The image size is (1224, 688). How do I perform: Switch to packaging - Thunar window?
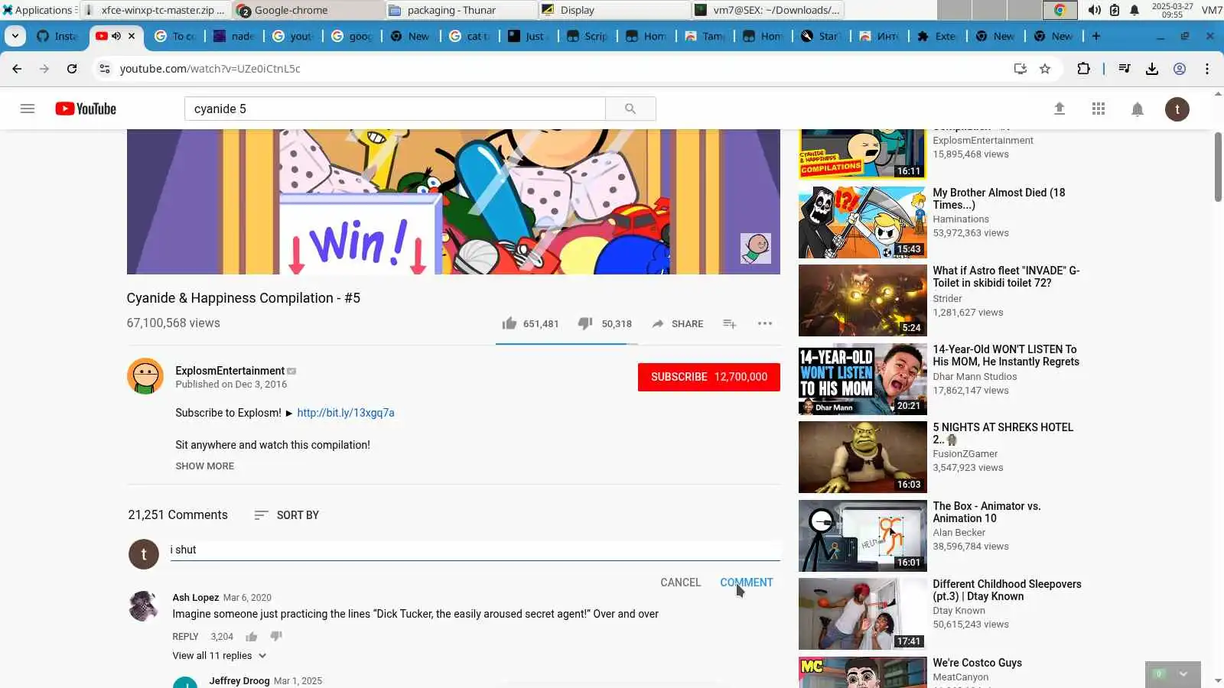(x=461, y=10)
